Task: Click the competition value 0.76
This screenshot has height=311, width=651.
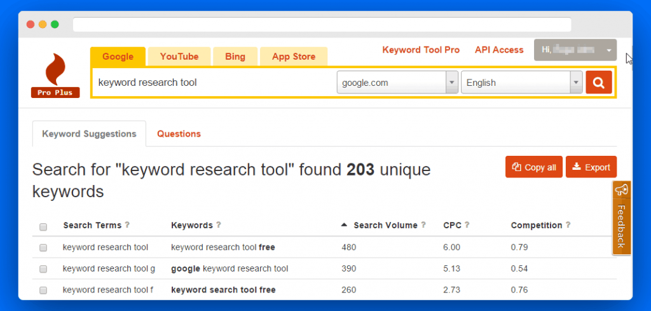Action: coord(519,290)
